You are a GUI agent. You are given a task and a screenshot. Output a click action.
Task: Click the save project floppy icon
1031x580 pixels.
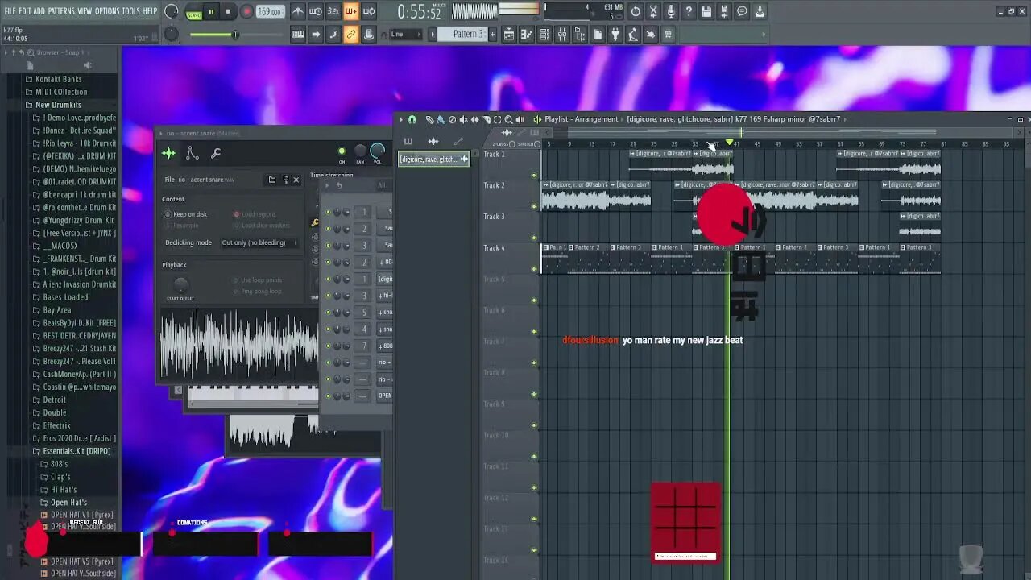[706, 11]
